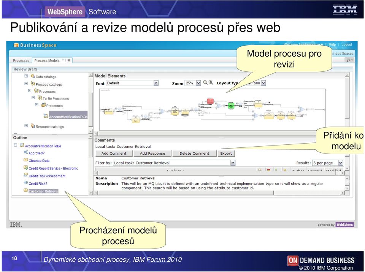Open the Results per page dropdown
365x272 pixels.
coord(340,163)
